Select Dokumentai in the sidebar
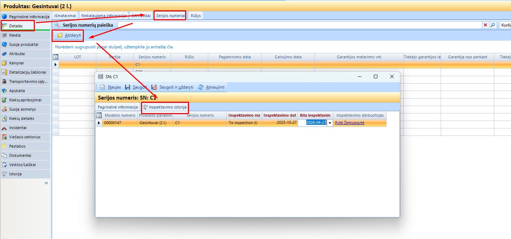The image size is (511, 239). (x=20, y=155)
